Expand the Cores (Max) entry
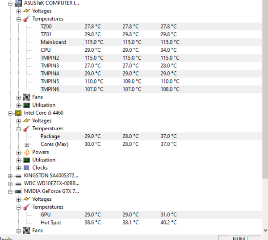Viewport: 268px width, 240px height. (27, 145)
